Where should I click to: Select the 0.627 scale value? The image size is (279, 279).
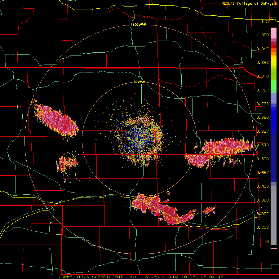(263, 131)
